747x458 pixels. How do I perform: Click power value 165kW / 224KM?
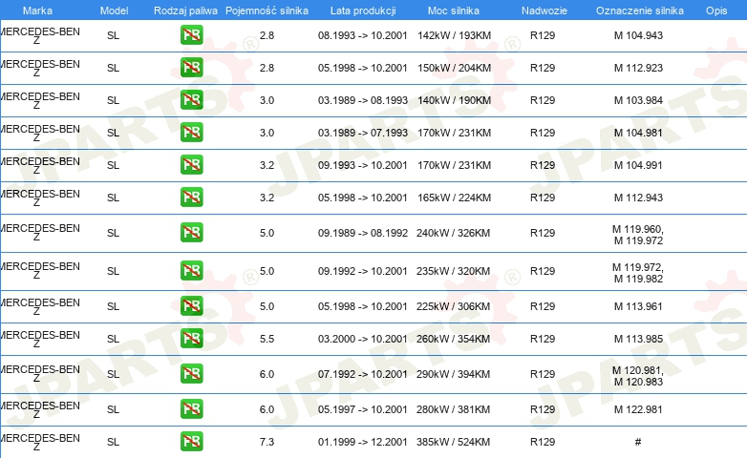[454, 198]
